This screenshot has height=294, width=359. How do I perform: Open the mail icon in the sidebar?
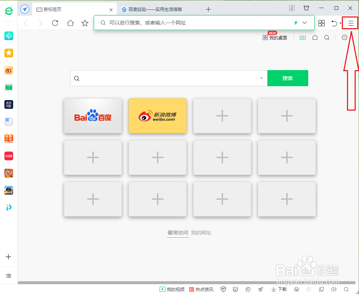coord(8,87)
